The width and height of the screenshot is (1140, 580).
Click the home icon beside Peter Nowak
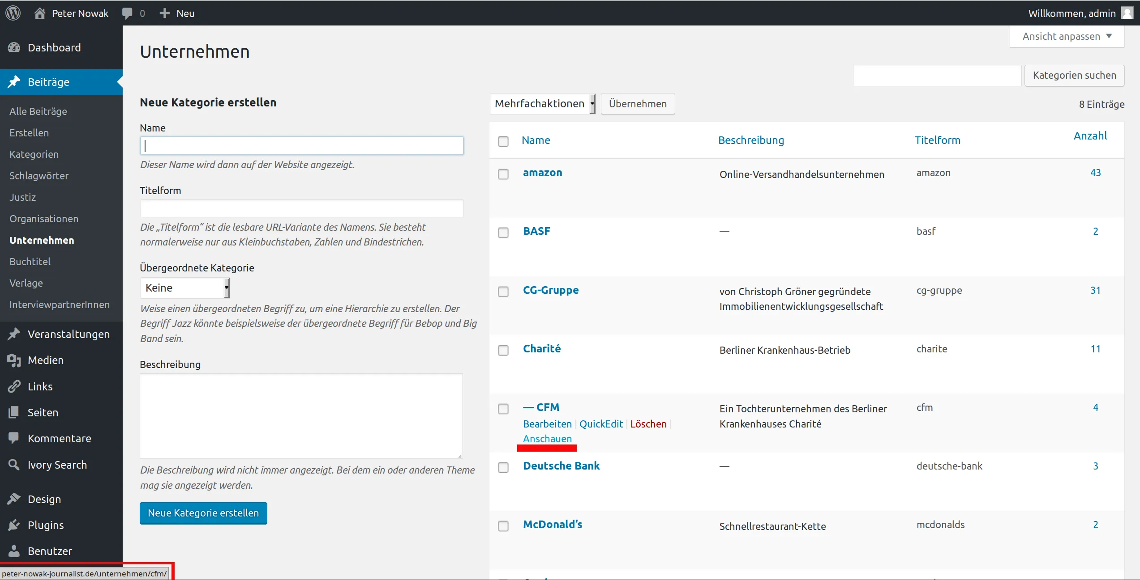click(40, 13)
